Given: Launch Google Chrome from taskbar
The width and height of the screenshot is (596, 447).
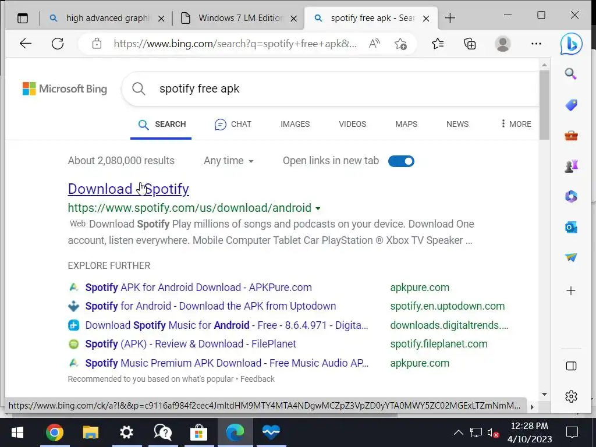Looking at the screenshot, I should coord(54,432).
